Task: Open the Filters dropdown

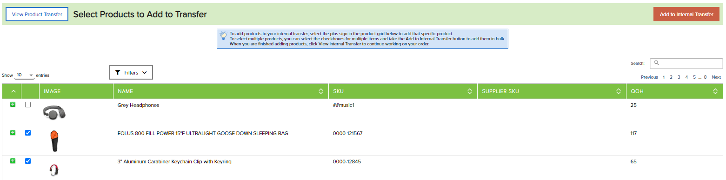Action: click(131, 73)
